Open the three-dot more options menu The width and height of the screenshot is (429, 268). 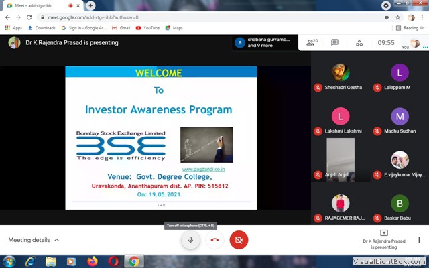pyautogui.click(x=419, y=239)
